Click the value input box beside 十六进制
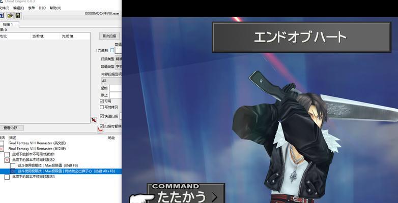Screen dimensions: 398x203 [x=119, y=50]
